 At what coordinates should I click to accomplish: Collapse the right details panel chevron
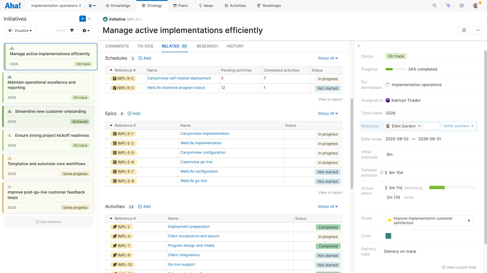(359, 46)
